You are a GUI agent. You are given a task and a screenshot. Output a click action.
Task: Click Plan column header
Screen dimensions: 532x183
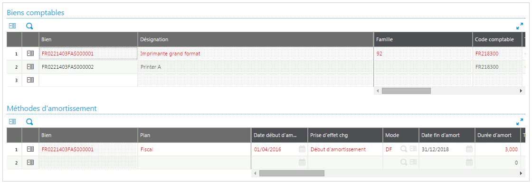click(194, 135)
